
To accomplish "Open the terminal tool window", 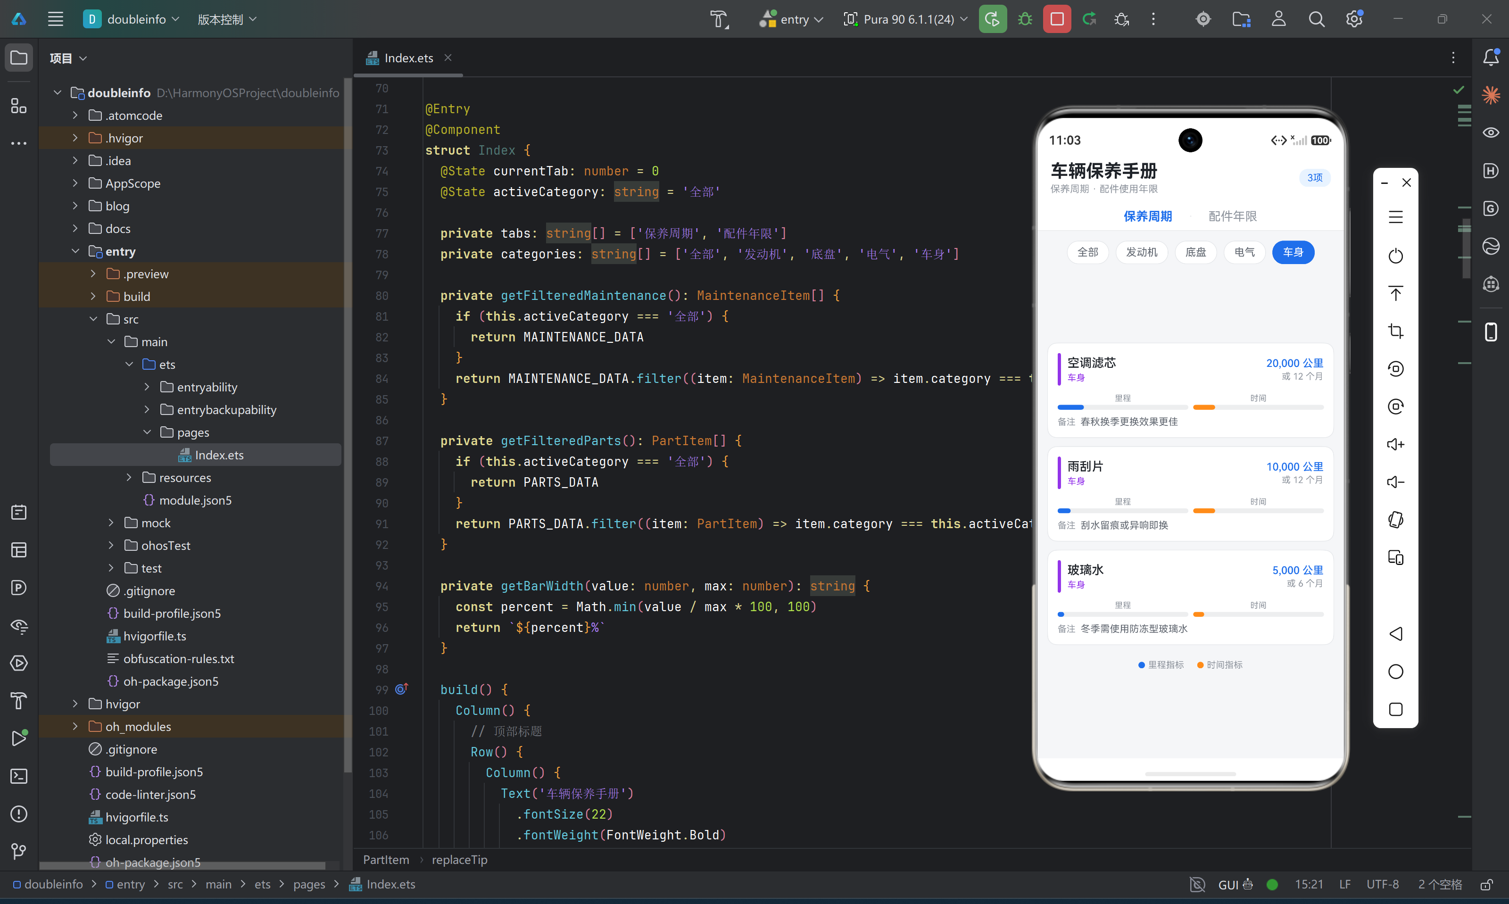I will click(x=19, y=776).
